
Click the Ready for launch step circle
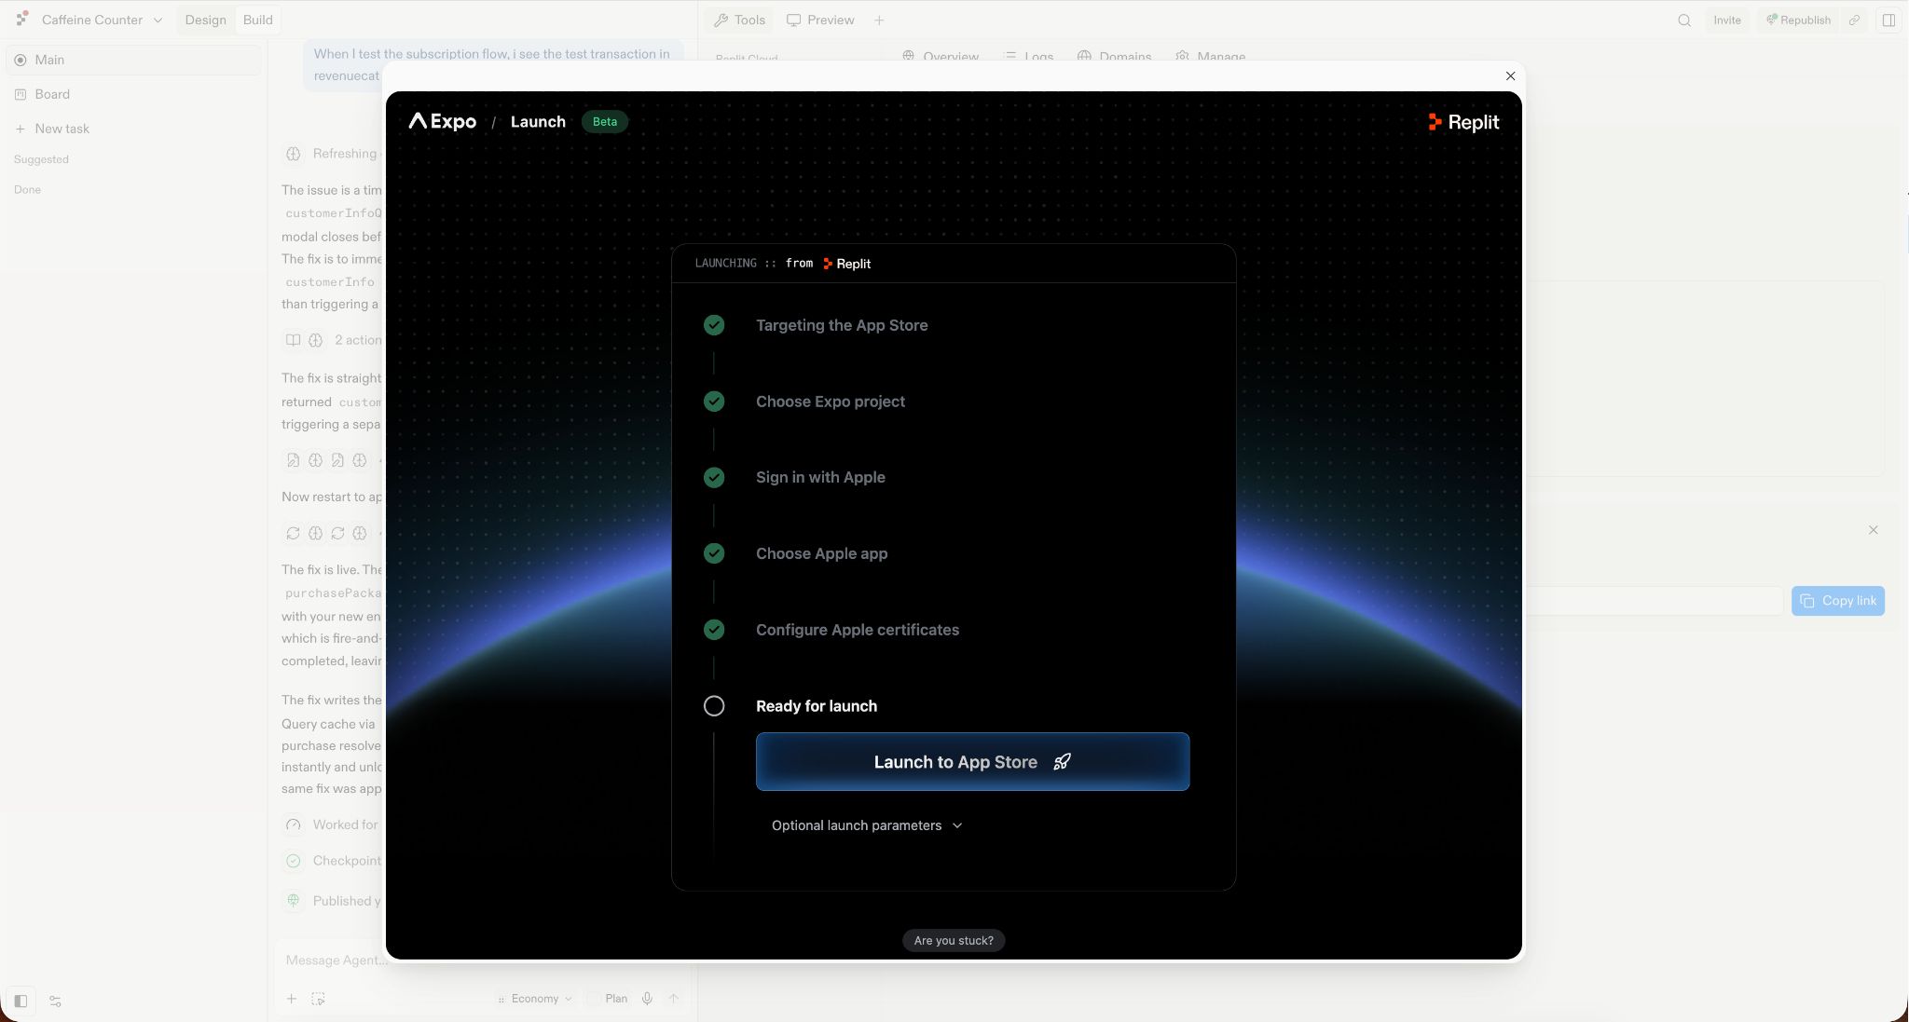pyautogui.click(x=714, y=706)
